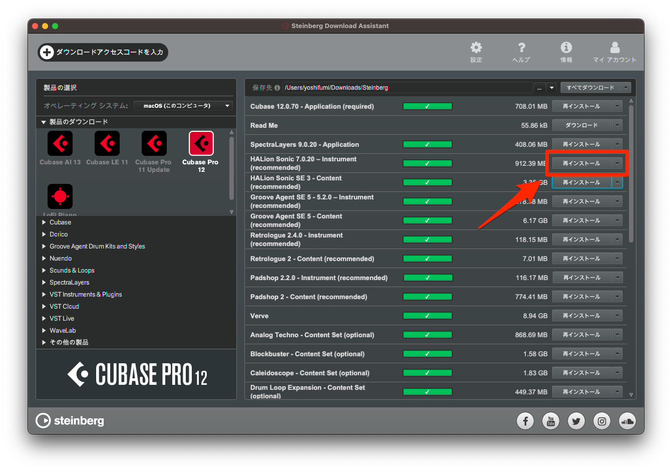The image size is (672, 471).
Task: Expand the Cubase tree category
Action: point(44,222)
